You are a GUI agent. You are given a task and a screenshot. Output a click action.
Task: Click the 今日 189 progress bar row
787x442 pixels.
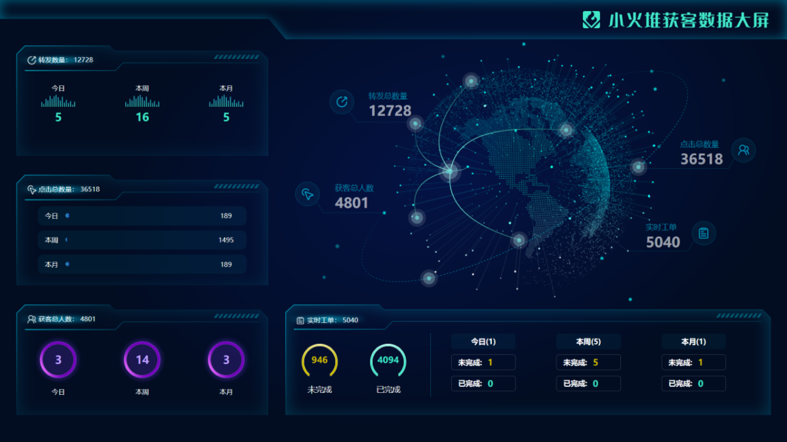pyautogui.click(x=142, y=215)
